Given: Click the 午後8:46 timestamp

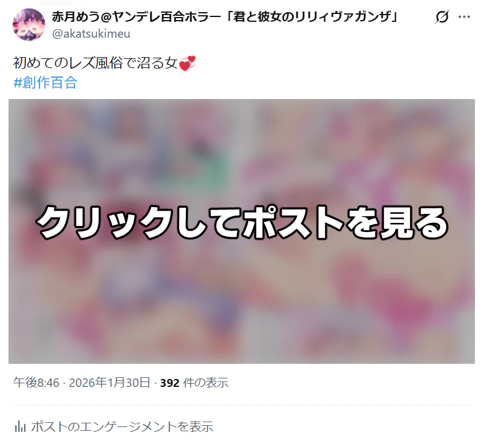Looking at the screenshot, I should pos(36,383).
